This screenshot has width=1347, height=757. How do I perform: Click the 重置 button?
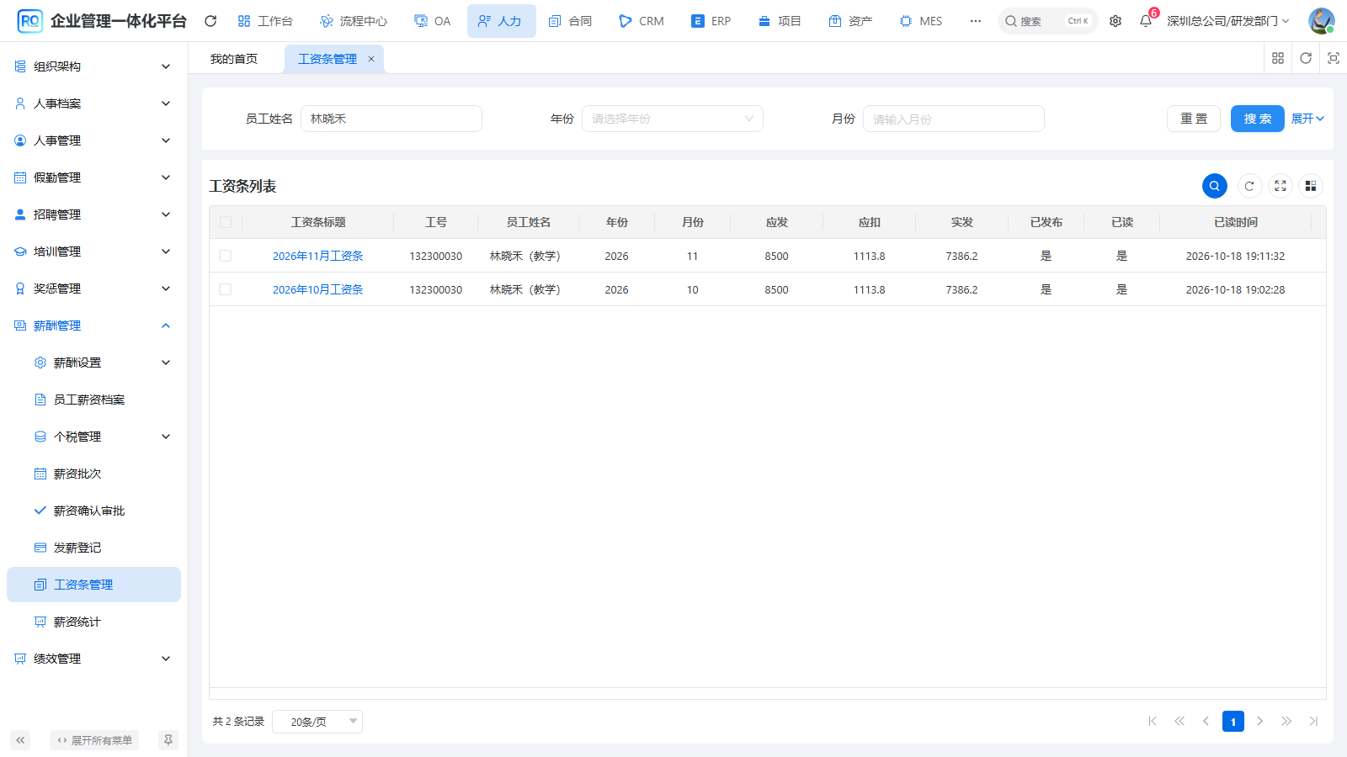1194,119
